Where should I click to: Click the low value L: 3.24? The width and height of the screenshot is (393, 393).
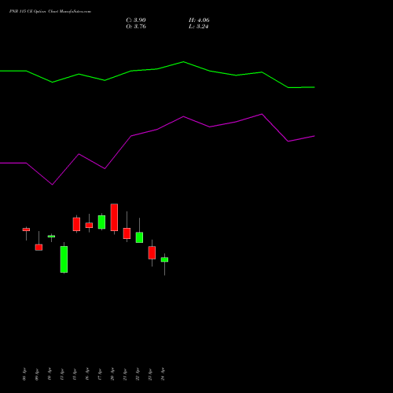point(198,27)
